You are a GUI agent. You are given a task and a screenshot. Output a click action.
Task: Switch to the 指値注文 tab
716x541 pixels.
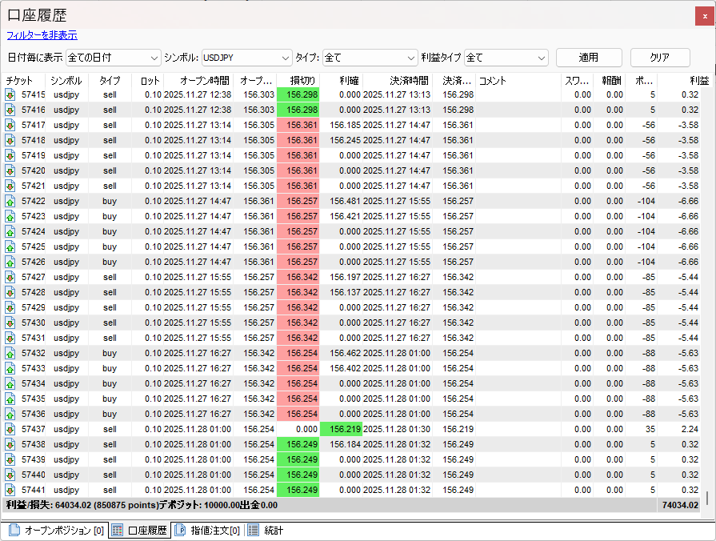(214, 530)
